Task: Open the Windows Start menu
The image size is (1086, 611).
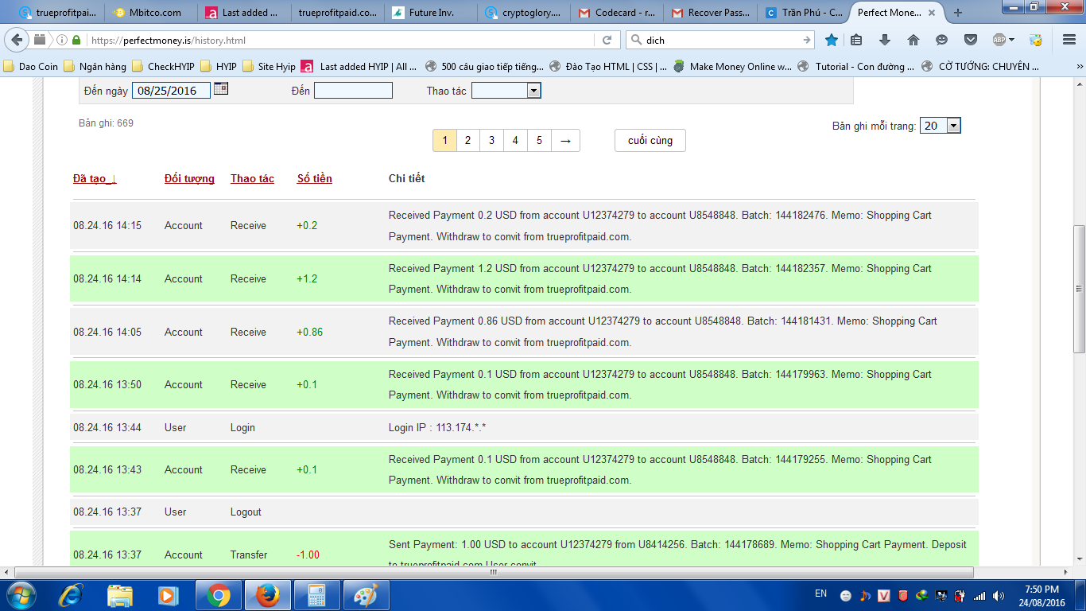Action: pos(21,595)
